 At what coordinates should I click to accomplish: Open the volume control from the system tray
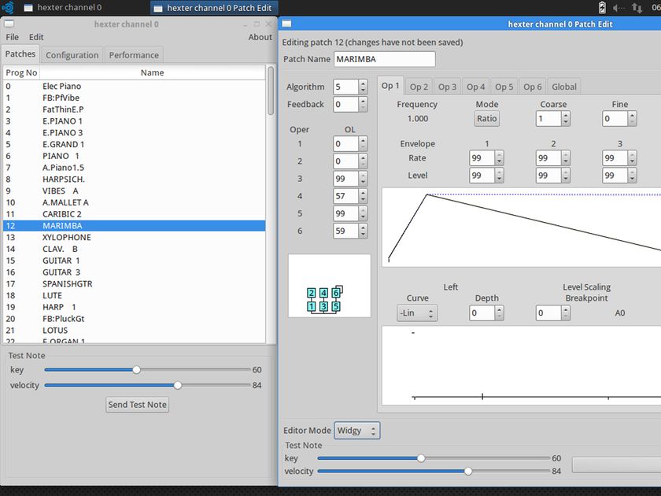pyautogui.click(x=615, y=7)
